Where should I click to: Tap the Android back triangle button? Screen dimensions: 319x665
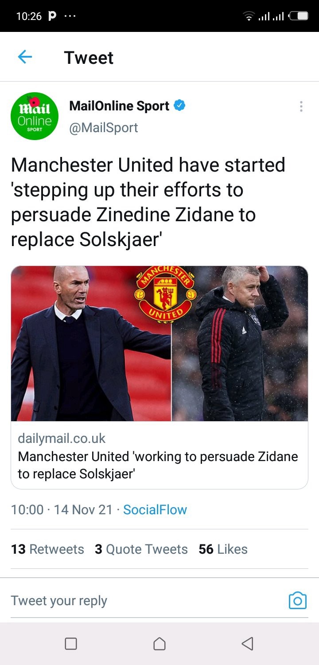(248, 643)
